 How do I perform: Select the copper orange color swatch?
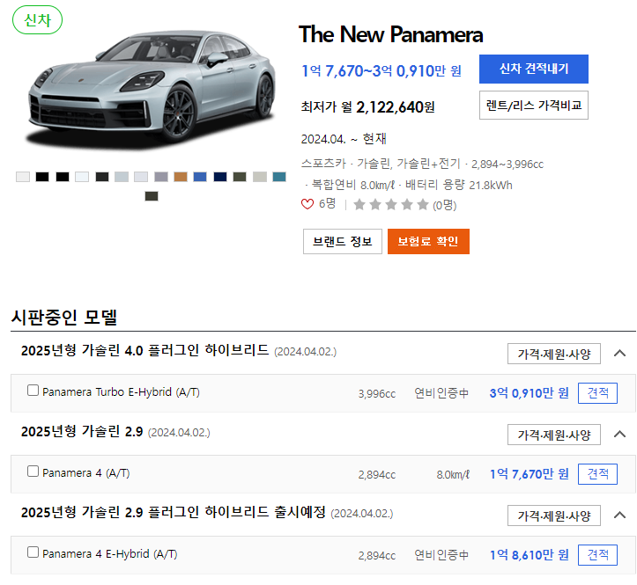(181, 177)
